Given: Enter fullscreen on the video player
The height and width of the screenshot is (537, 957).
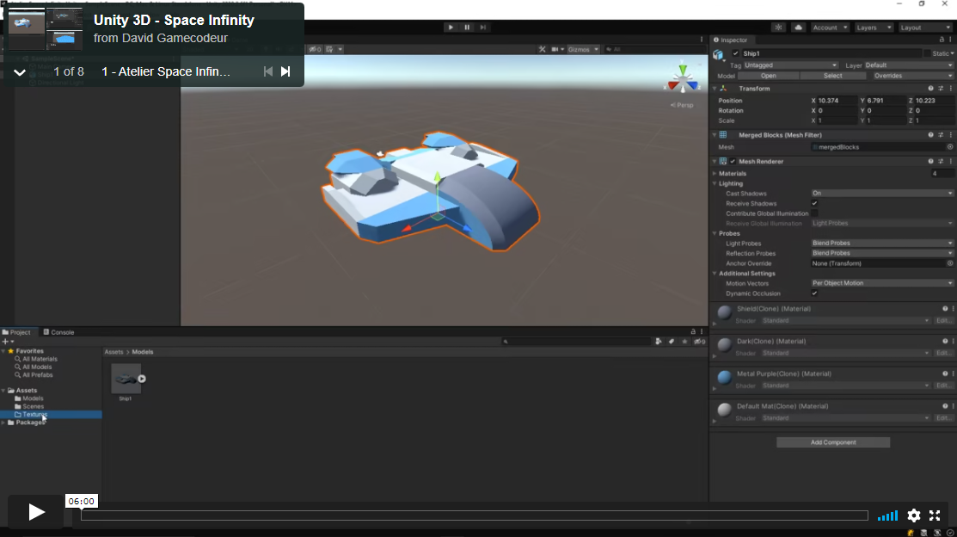Looking at the screenshot, I should pyautogui.click(x=935, y=515).
